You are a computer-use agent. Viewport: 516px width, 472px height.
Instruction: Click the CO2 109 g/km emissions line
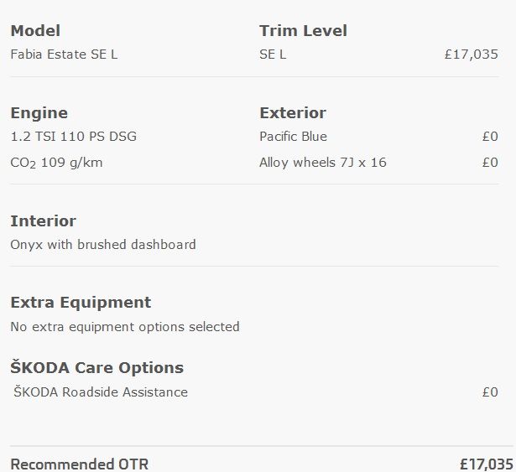(56, 163)
